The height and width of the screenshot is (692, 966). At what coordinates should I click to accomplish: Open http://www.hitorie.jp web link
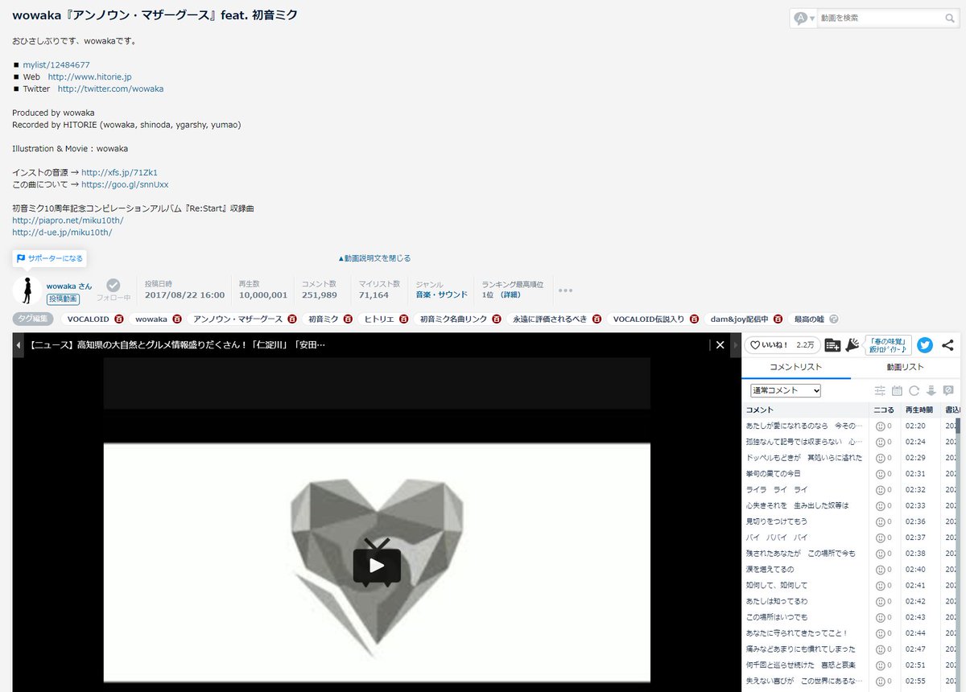(90, 76)
